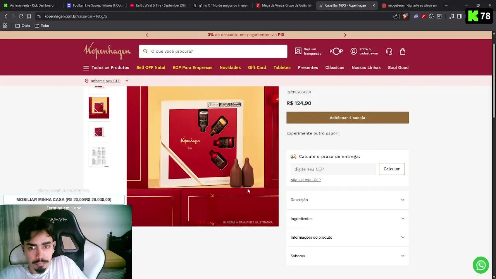Switch to the g1 no X tab
The image size is (496, 279).
(221, 5)
